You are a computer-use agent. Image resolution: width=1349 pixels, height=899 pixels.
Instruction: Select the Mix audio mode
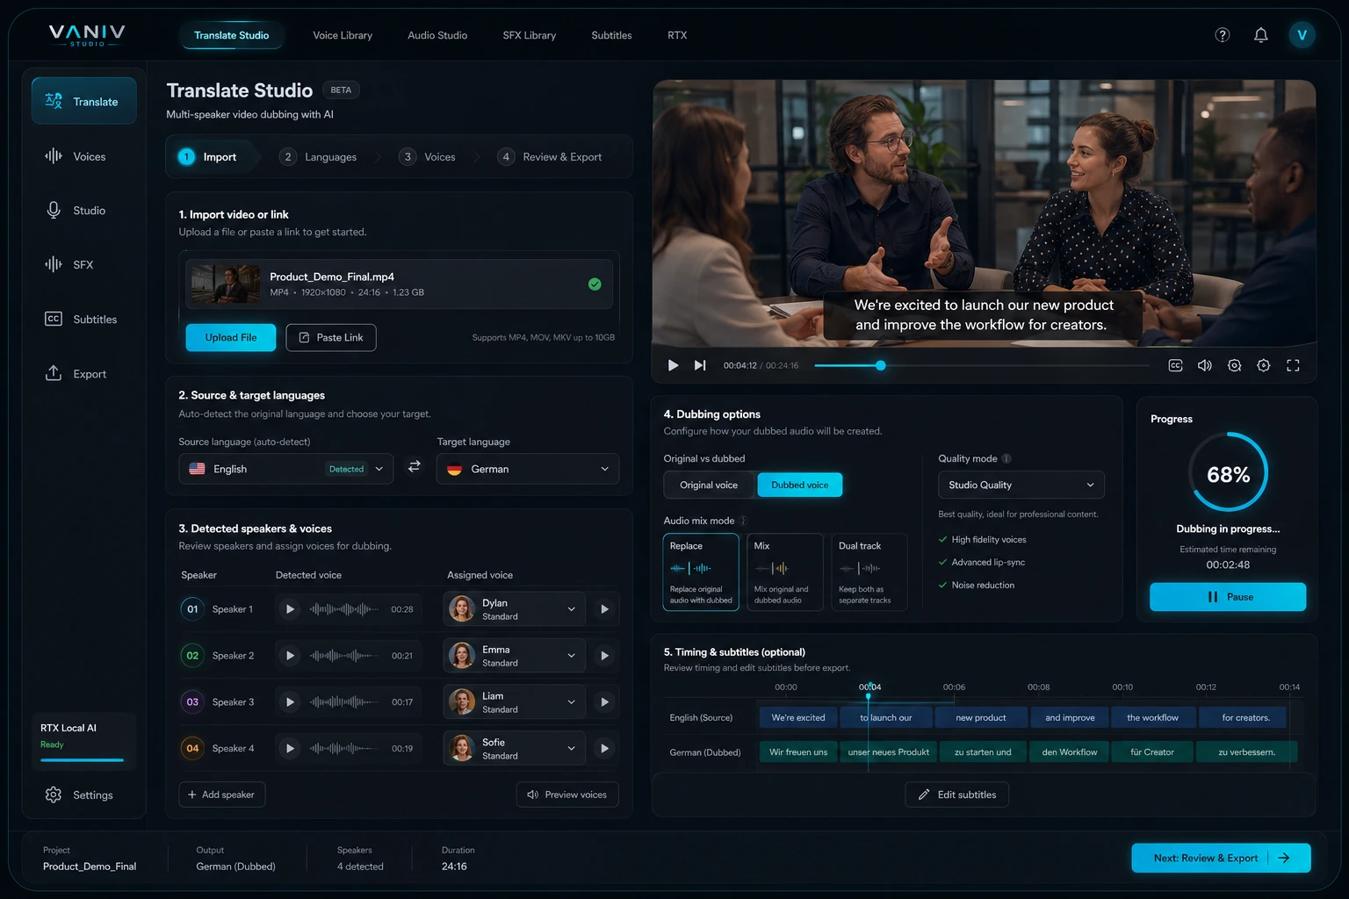(x=784, y=572)
